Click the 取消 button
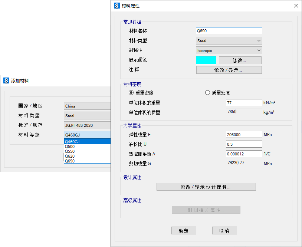The image size is (302, 247). point(224,231)
